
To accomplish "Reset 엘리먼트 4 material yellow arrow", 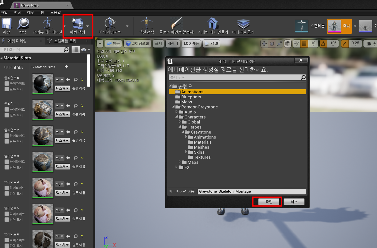I will (82, 184).
